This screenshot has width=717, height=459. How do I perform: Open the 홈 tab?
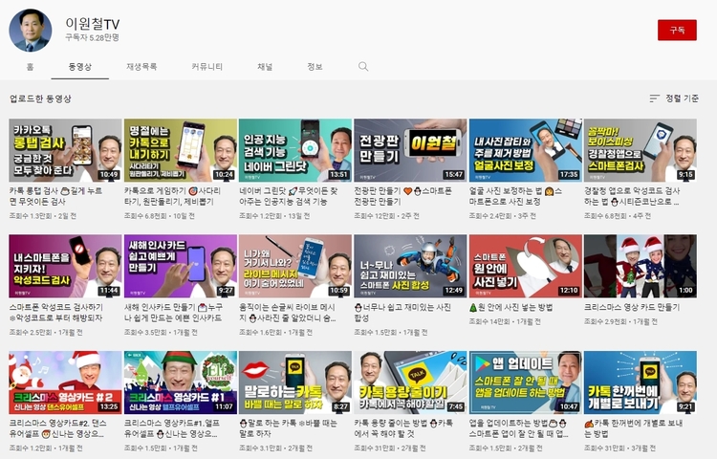[31, 67]
